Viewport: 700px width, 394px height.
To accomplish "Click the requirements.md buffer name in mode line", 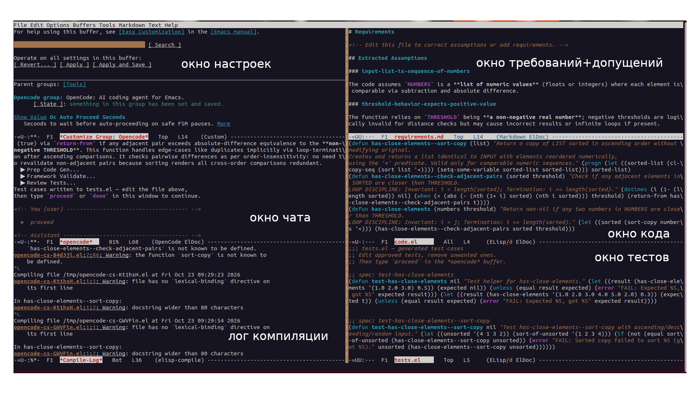I will (419, 137).
